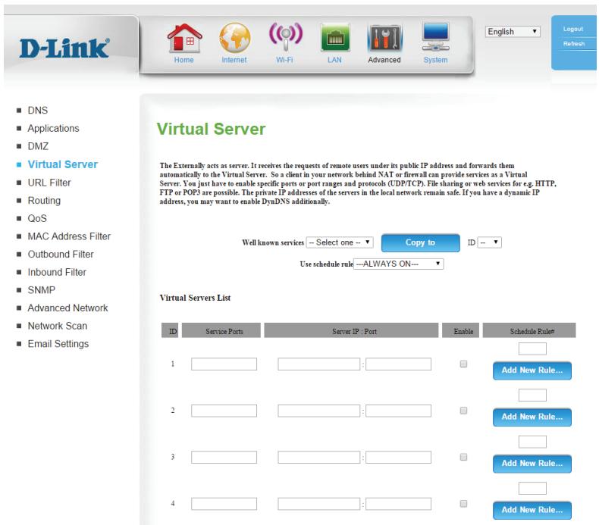Open the ID dropdown
Viewport: 599px width, 525px height.
click(489, 242)
